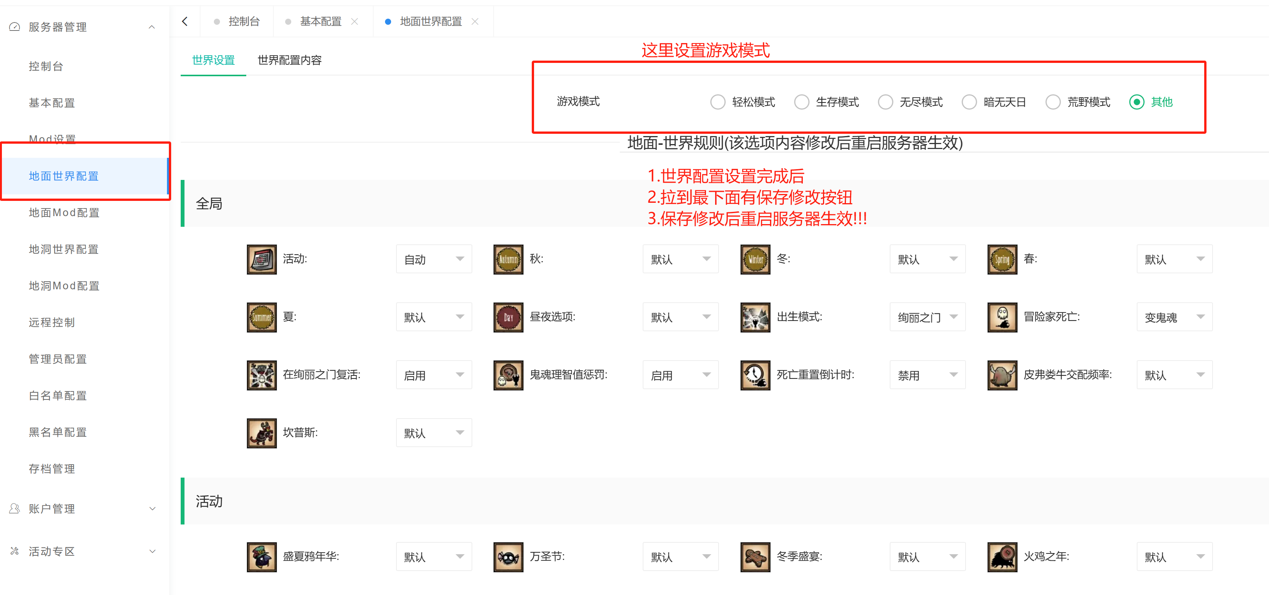
Task: Select the 地面世界配置 top tab
Action: (x=431, y=21)
